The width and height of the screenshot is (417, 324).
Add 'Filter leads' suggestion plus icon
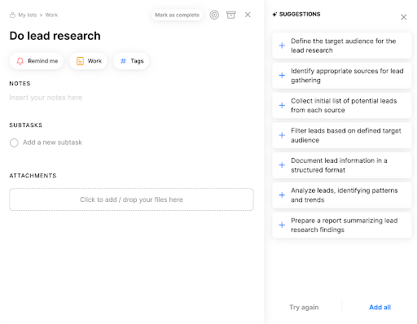[282, 135]
